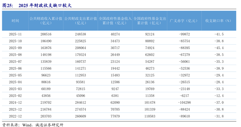The width and height of the screenshot is (241, 127).
Task: Click the 全国政府性基金支出累计值 header
Action: tap(149, 21)
